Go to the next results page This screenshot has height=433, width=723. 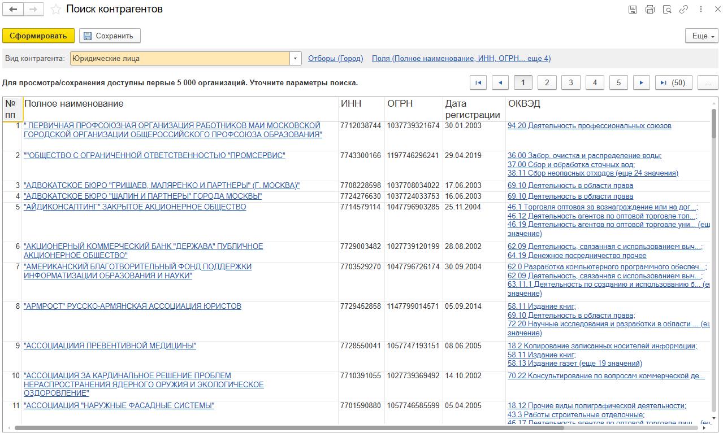click(641, 82)
